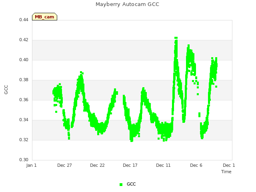Click the 0.36 y-axis value
256x192 pixels.
click(x=24, y=100)
